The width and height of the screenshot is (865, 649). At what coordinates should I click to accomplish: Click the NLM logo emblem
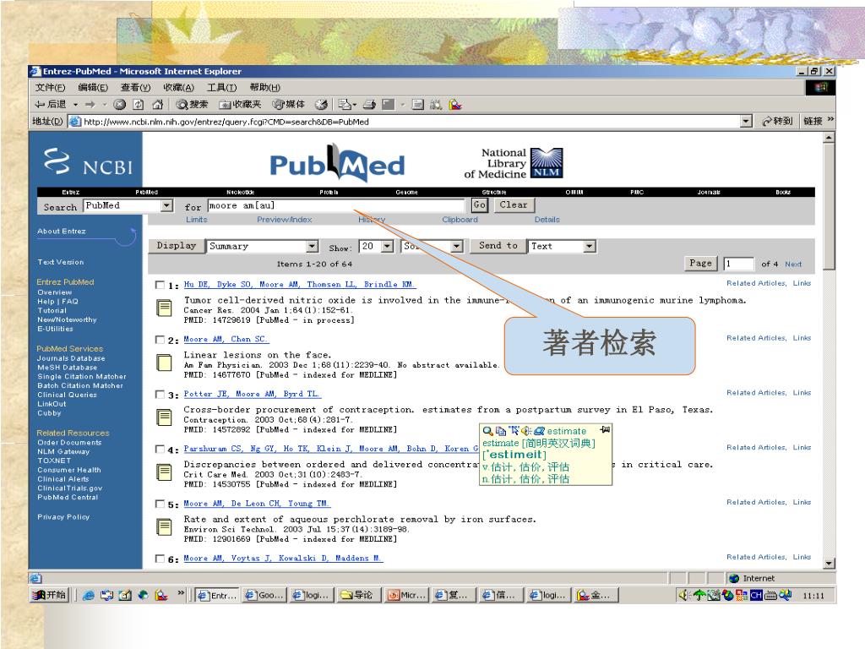[547, 163]
